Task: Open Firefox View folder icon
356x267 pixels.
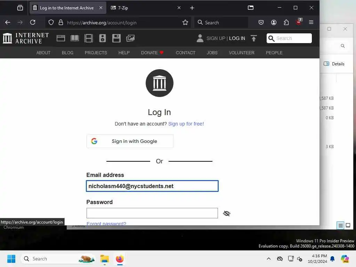Action: (250, 8)
